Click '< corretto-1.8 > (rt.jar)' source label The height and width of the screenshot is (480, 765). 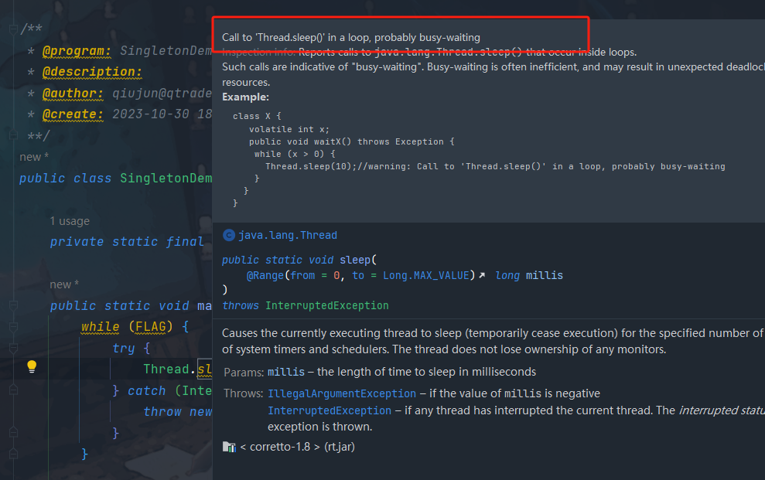click(x=297, y=447)
